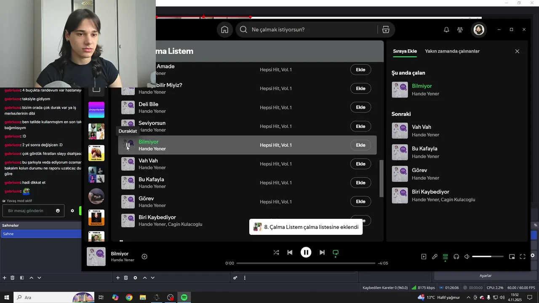Open the now playing album art thumbnail
539x303 pixels.
click(x=96, y=256)
